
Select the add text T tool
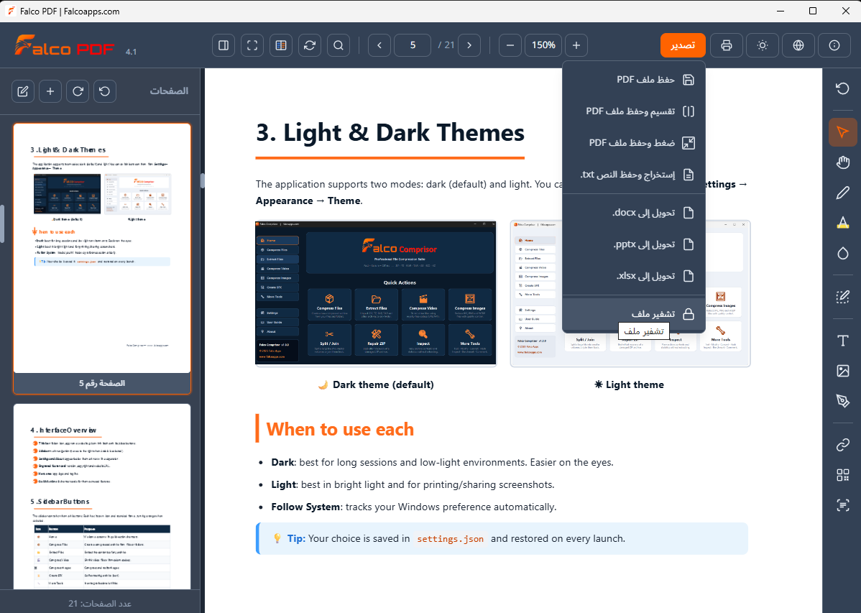point(842,341)
